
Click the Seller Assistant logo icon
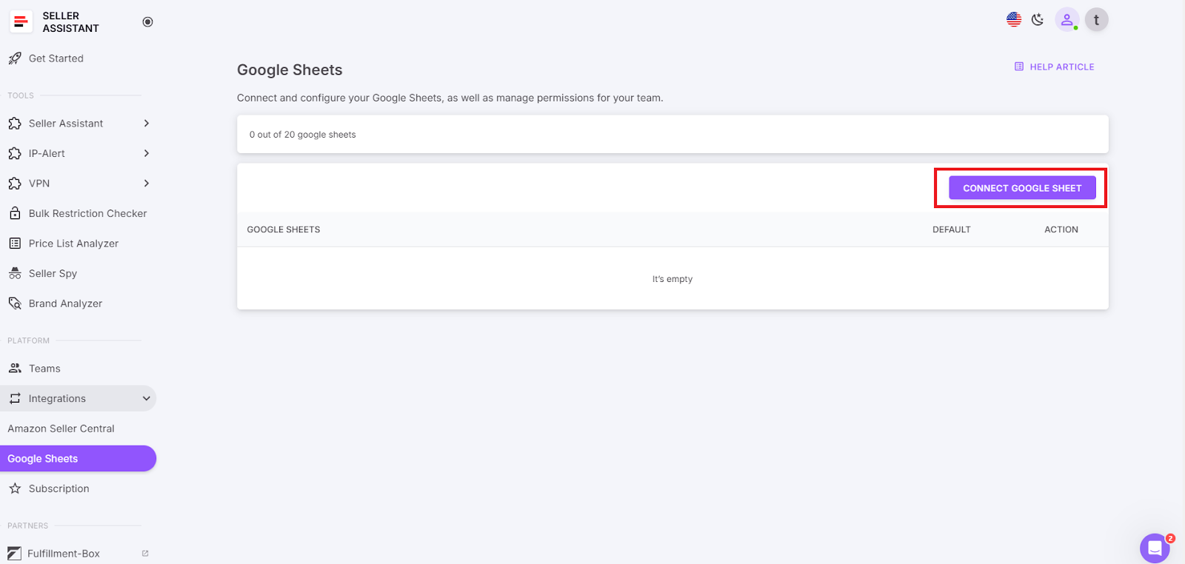[x=21, y=21]
